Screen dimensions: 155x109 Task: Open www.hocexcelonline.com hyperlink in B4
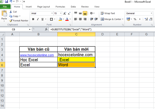click(37, 55)
